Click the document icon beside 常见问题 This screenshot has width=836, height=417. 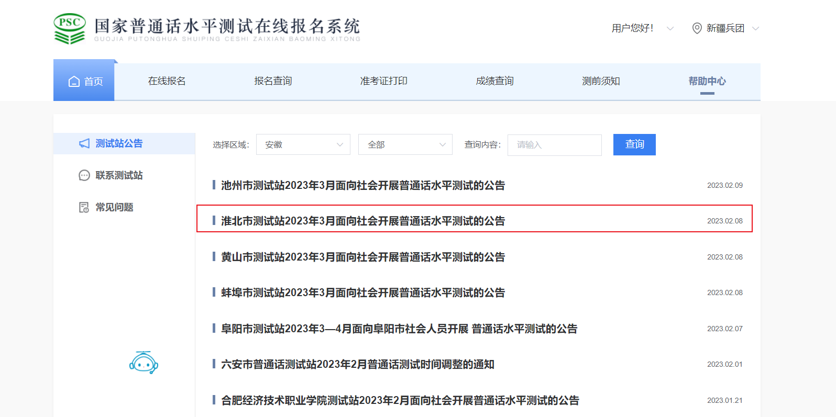click(x=84, y=207)
